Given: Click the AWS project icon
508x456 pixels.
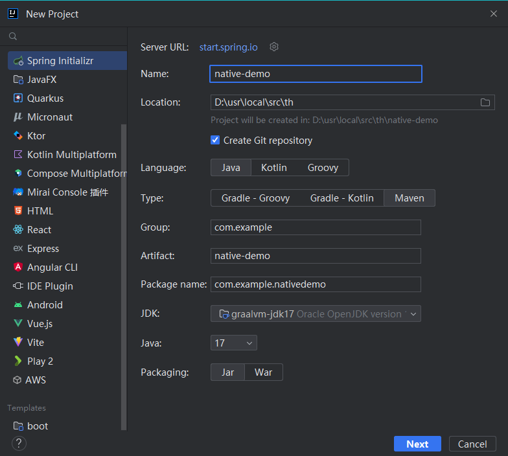Looking at the screenshot, I should pos(17,380).
